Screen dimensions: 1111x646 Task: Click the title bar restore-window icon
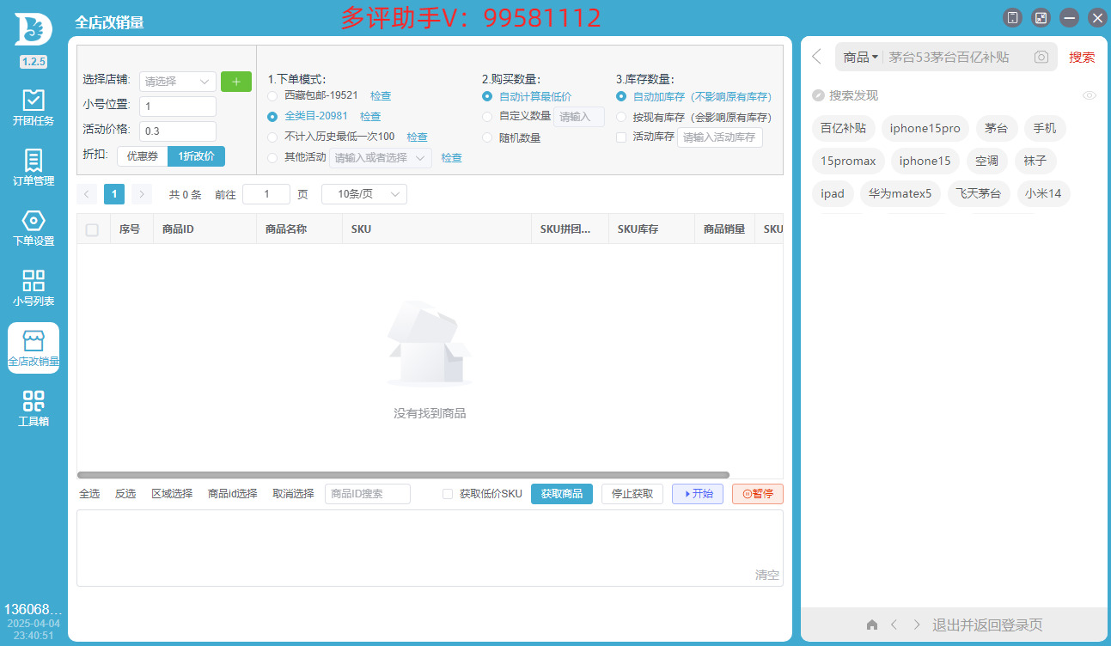pyautogui.click(x=1041, y=17)
